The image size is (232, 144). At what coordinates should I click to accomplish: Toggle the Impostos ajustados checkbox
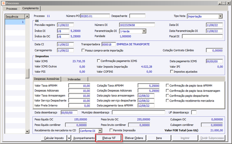tap(172, 71)
